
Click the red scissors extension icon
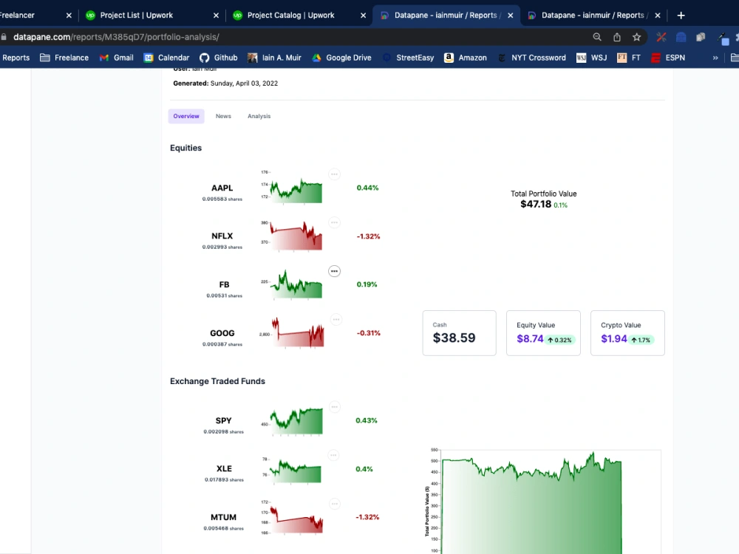tap(661, 37)
